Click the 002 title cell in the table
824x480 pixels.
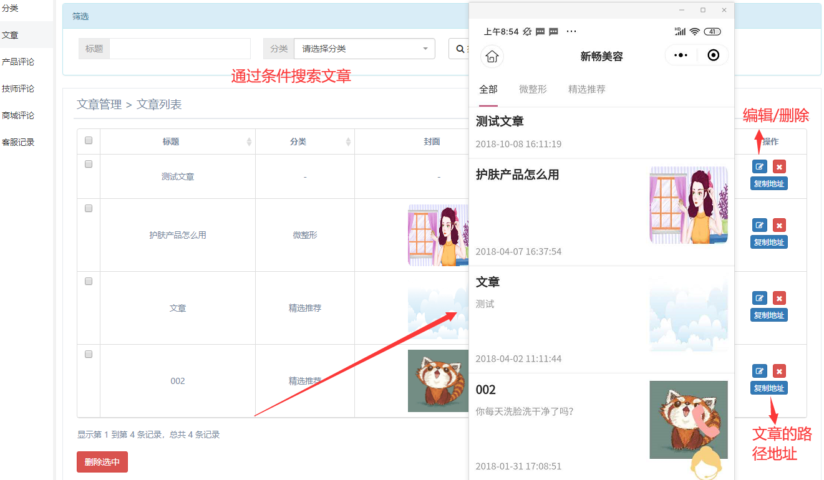[x=178, y=381]
